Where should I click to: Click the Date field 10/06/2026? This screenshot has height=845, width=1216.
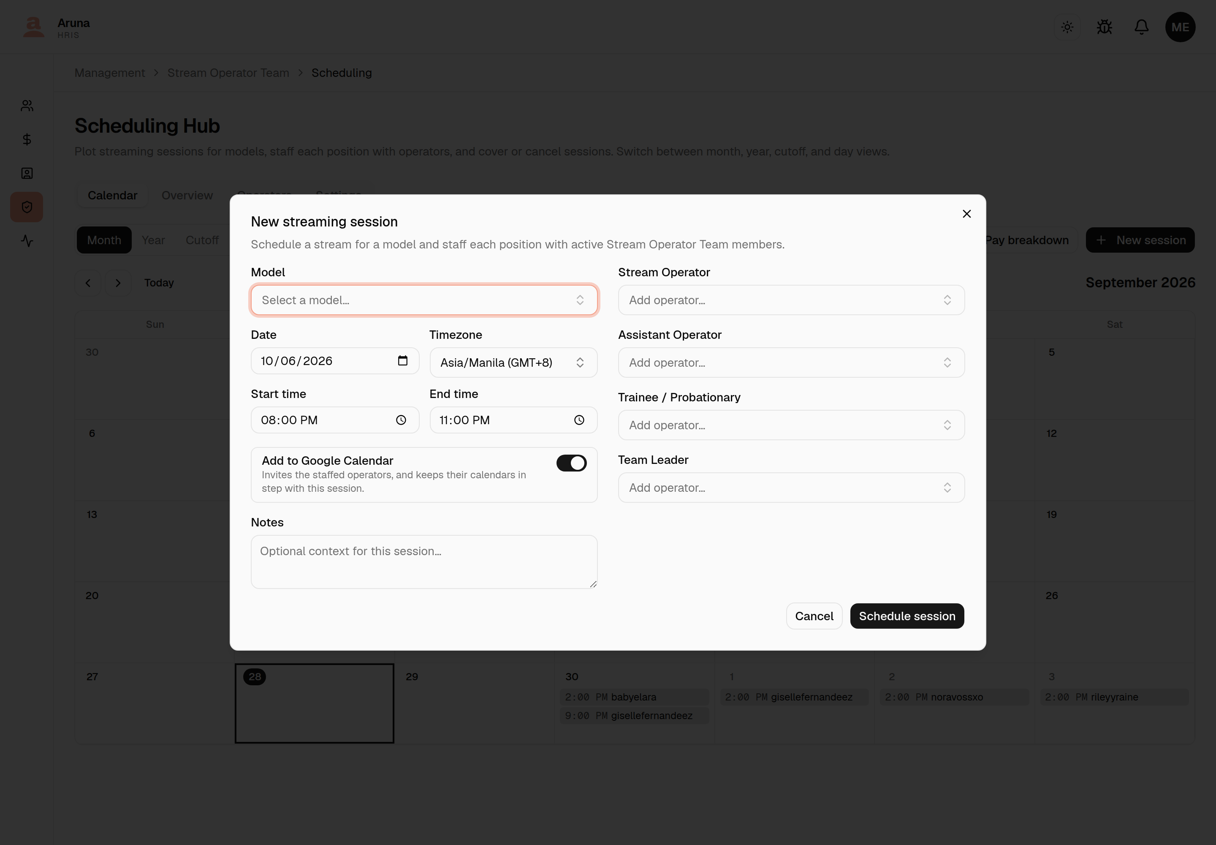click(x=335, y=360)
